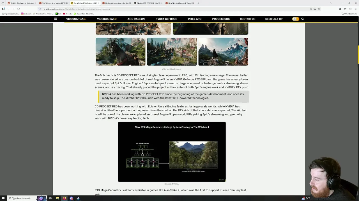Toggle reader view in address bar
Viewport: 359px width, 201px height.
(x=311, y=9)
